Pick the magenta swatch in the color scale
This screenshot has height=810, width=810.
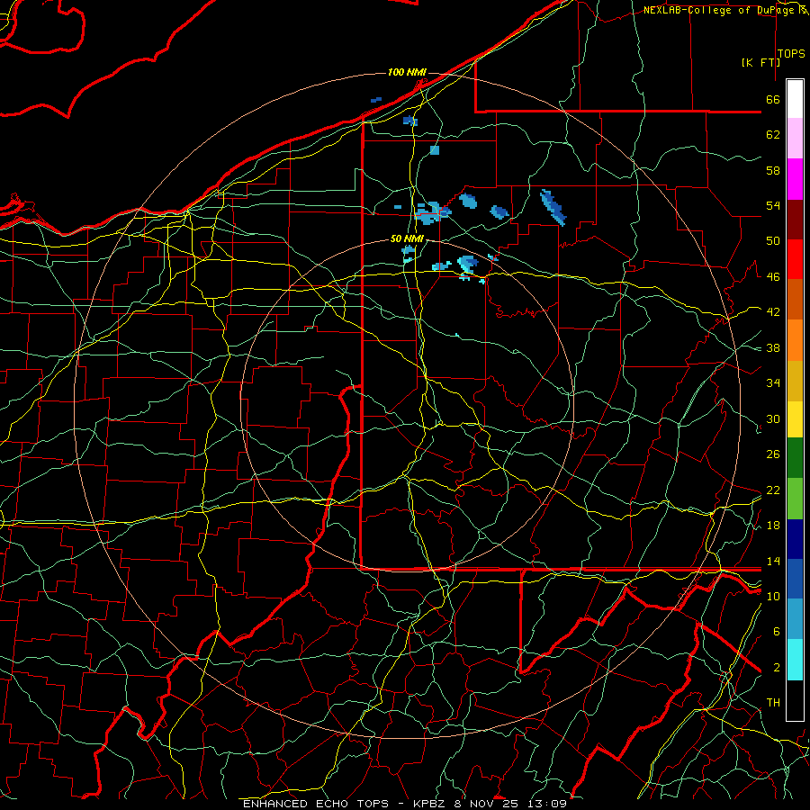coord(795,179)
